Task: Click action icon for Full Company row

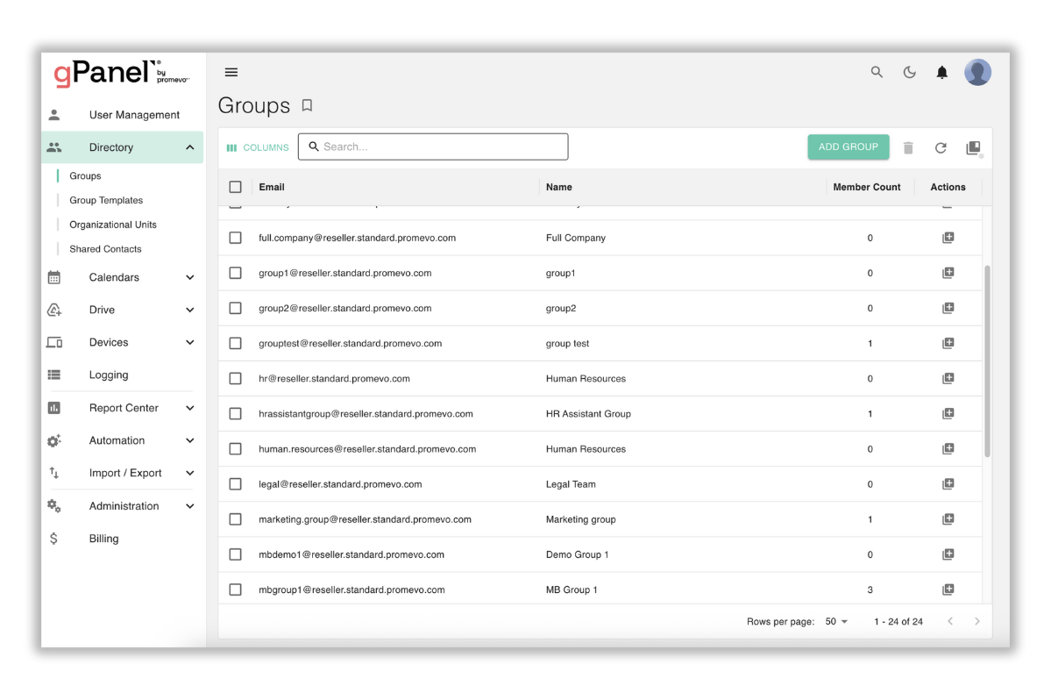Action: [x=948, y=238]
